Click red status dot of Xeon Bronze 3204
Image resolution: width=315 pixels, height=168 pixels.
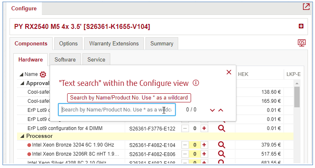[29, 145]
